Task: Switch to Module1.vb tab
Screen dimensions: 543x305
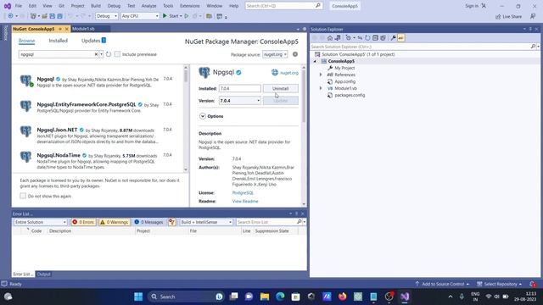Action: click(x=83, y=29)
